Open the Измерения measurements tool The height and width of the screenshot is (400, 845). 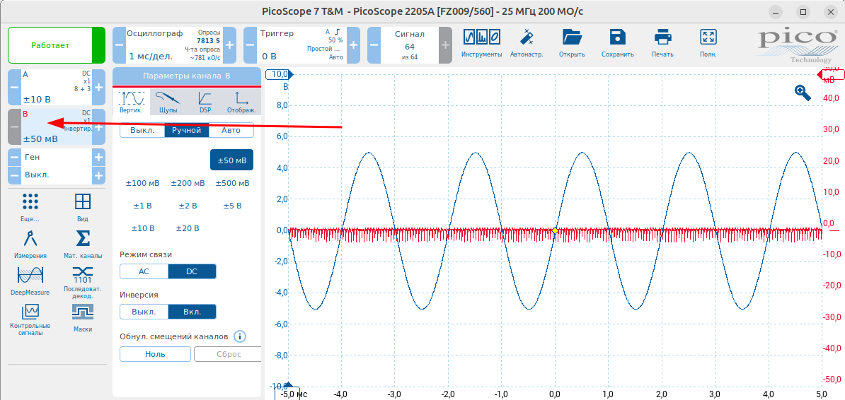(x=29, y=239)
